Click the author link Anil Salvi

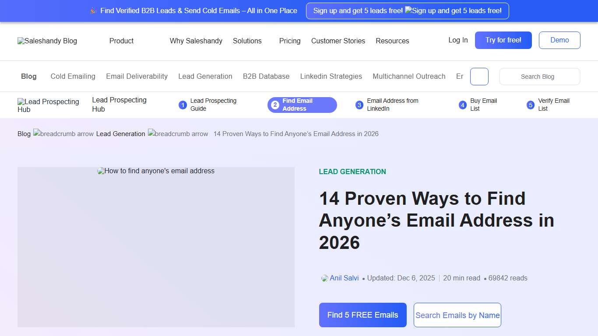click(345, 278)
